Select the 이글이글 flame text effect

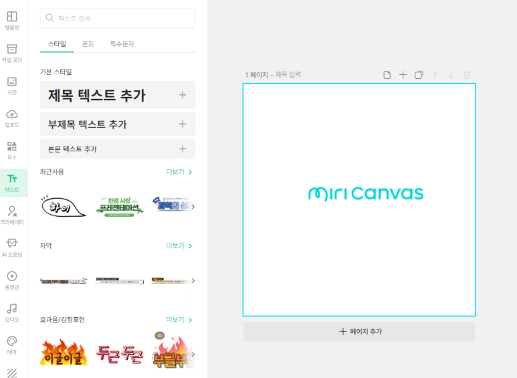[64, 353]
